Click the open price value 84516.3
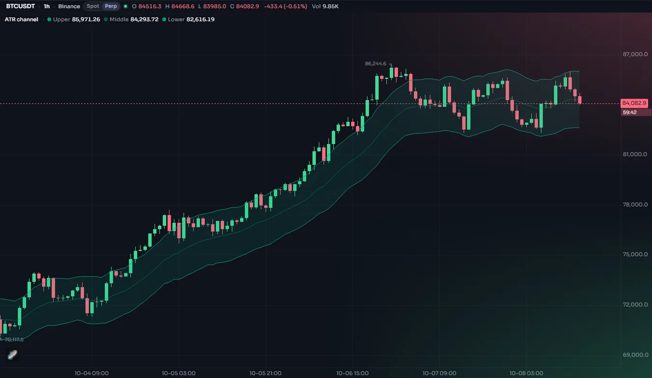The height and width of the screenshot is (378, 652). pos(150,6)
